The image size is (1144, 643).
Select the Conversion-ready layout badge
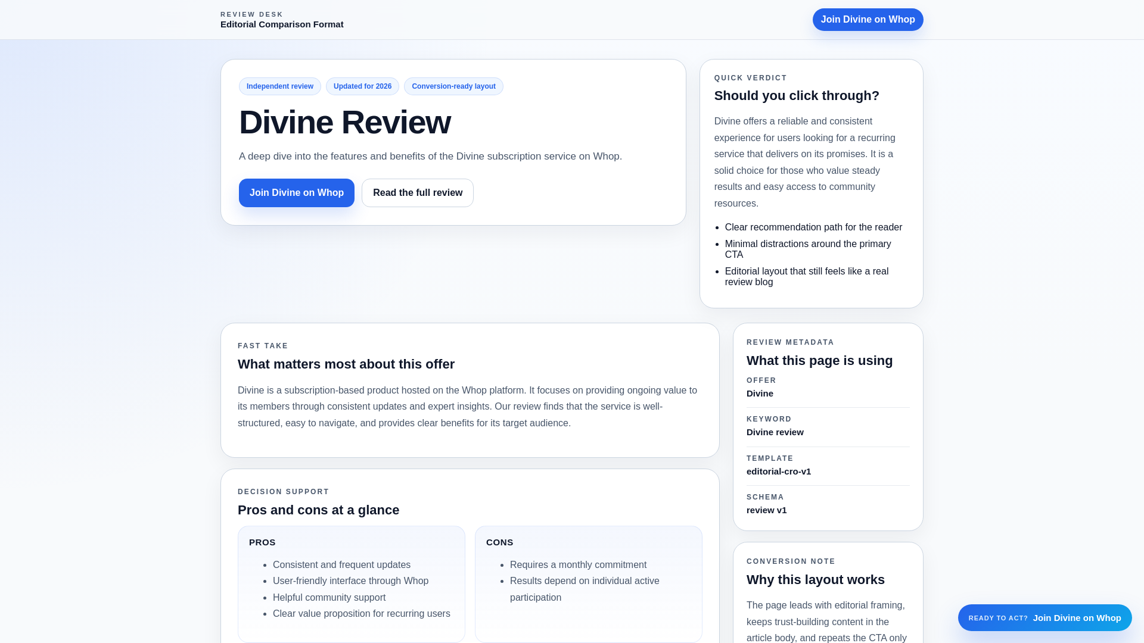pyautogui.click(x=453, y=86)
